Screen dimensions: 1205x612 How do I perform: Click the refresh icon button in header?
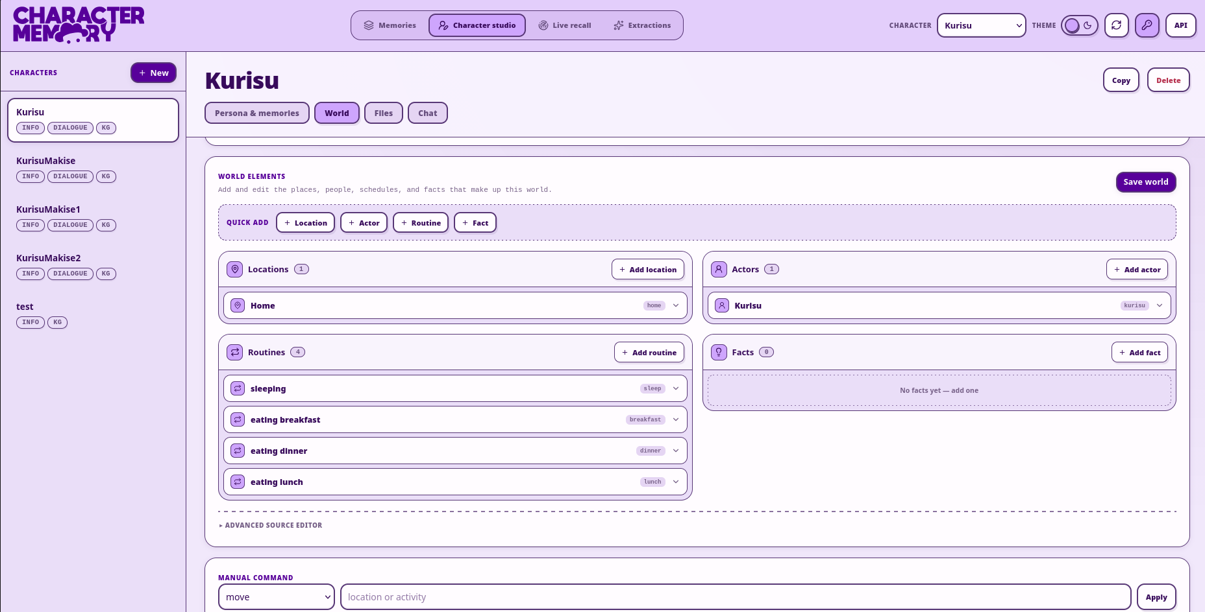tap(1116, 25)
